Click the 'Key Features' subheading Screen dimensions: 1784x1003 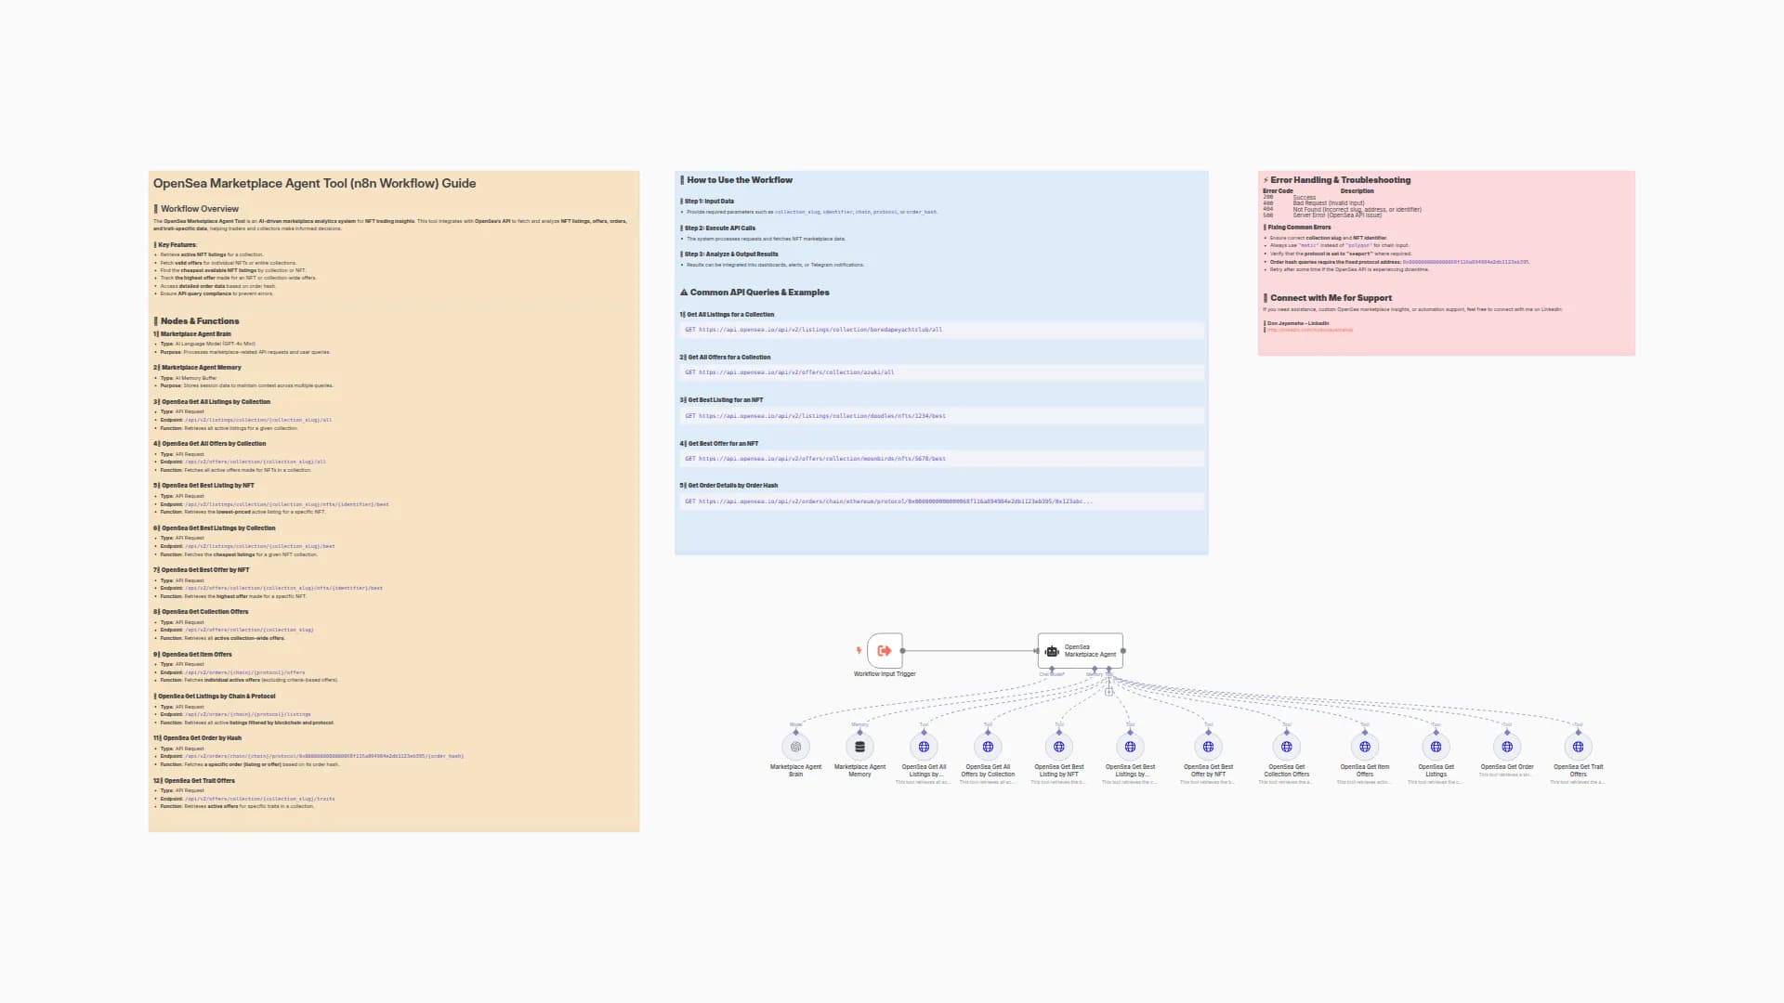[x=177, y=245]
